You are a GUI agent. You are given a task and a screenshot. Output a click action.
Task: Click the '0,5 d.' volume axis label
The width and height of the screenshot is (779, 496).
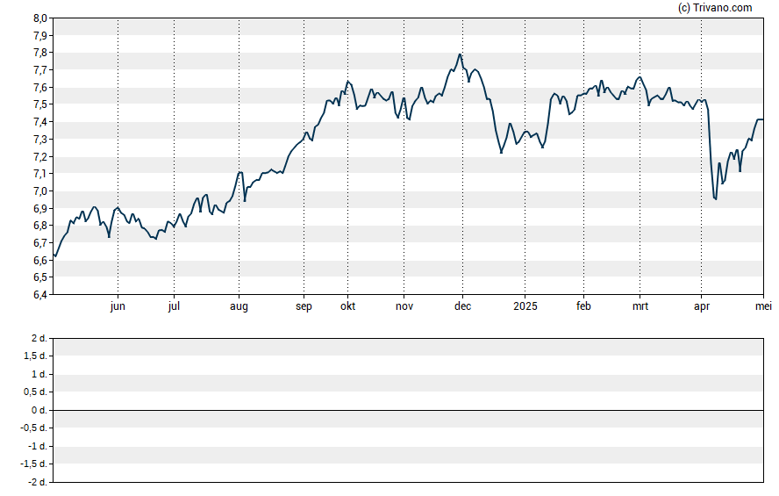(x=35, y=392)
